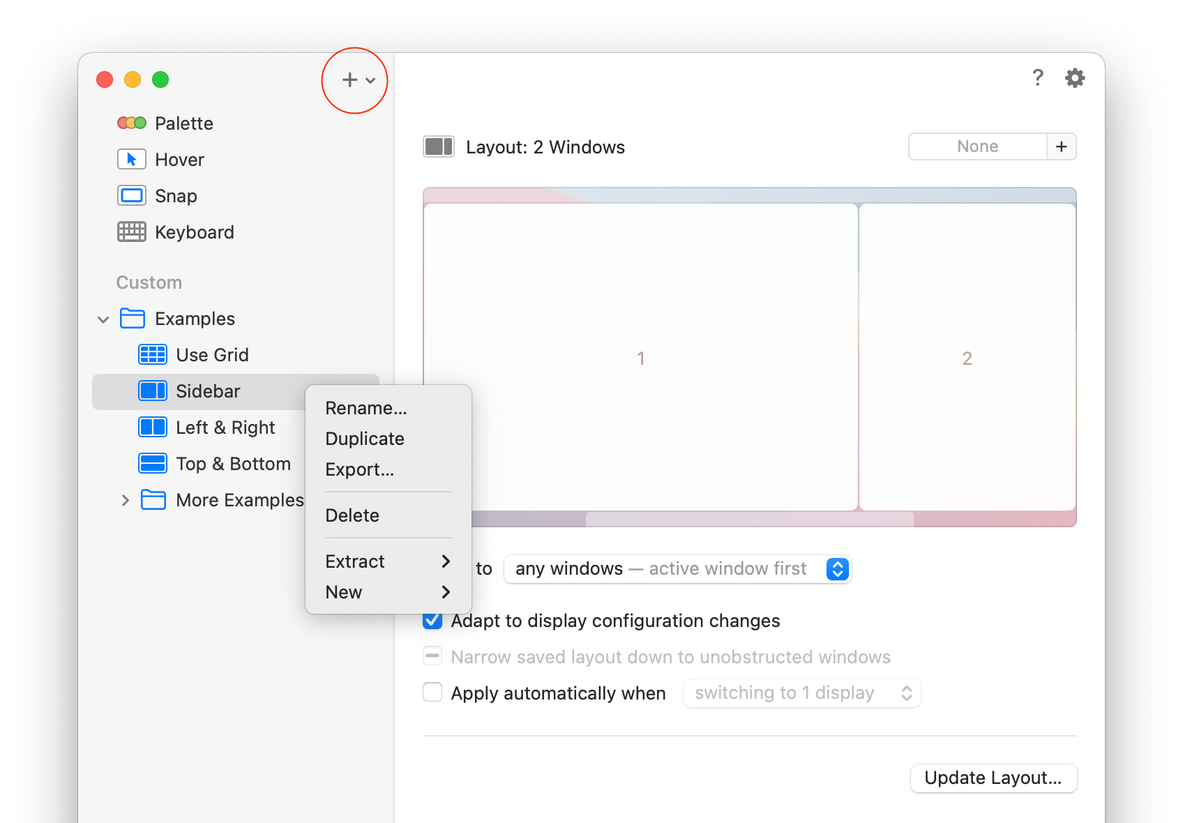Enable Apply automatically when checkbox
Screen dimensions: 1183x823
[432, 693]
